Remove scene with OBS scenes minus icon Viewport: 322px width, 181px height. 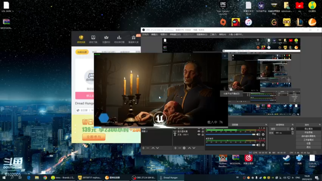point(148,148)
